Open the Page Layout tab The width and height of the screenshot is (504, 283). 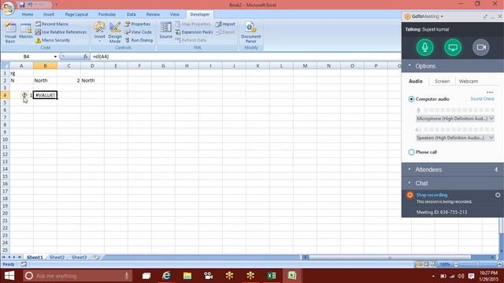76,14
